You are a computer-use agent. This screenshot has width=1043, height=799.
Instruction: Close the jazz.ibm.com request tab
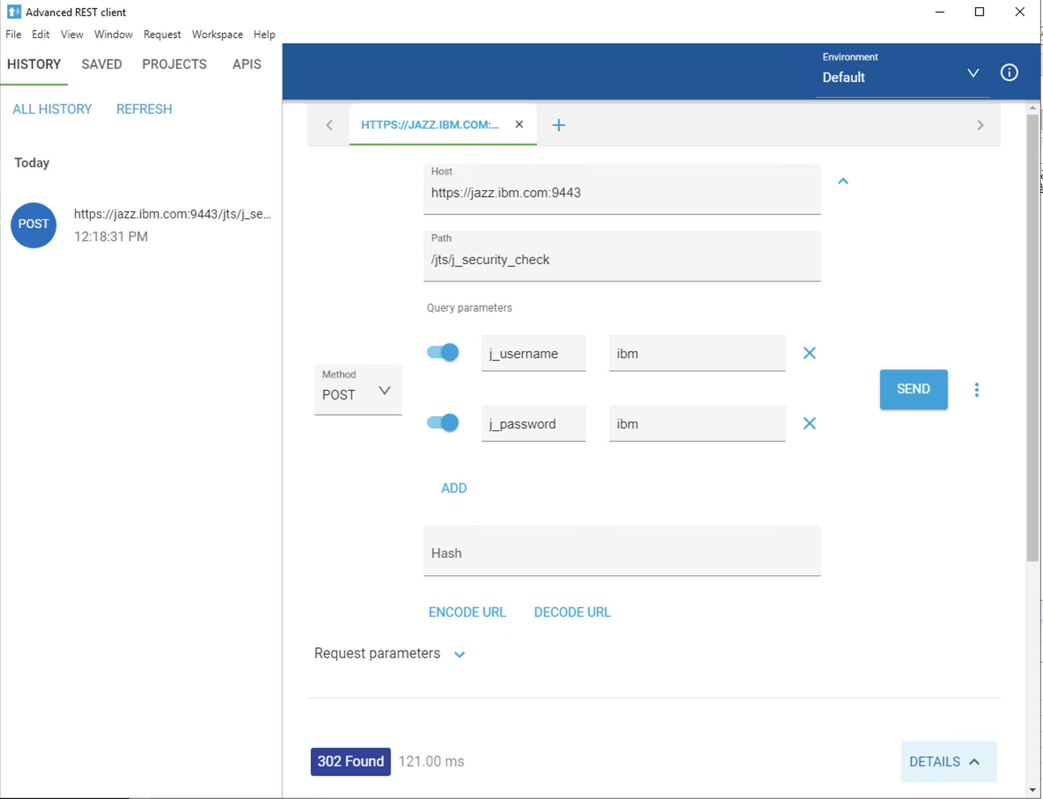pyautogui.click(x=519, y=125)
